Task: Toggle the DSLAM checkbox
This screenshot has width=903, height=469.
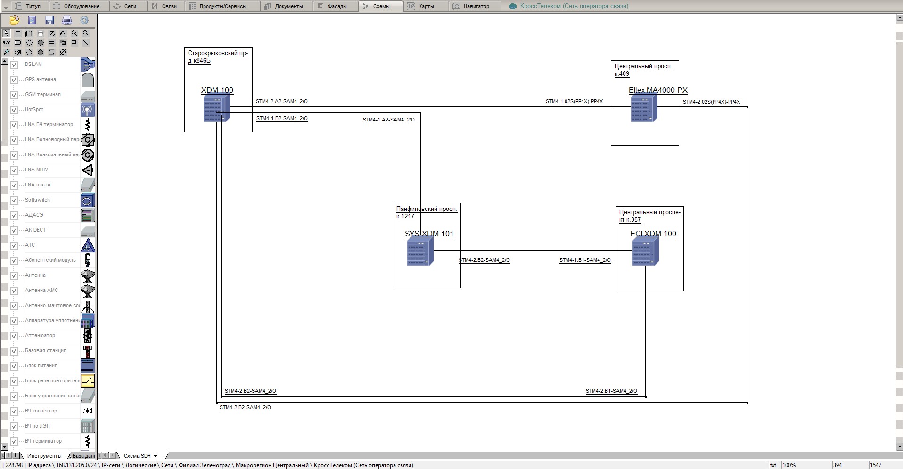Action: tap(14, 65)
